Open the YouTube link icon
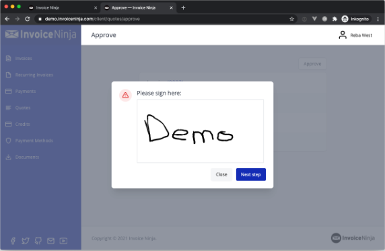This screenshot has width=385, height=251. [x=63, y=241]
